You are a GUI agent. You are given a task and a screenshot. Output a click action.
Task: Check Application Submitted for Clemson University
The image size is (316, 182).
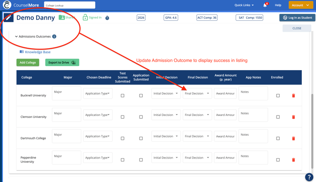tap(141, 117)
